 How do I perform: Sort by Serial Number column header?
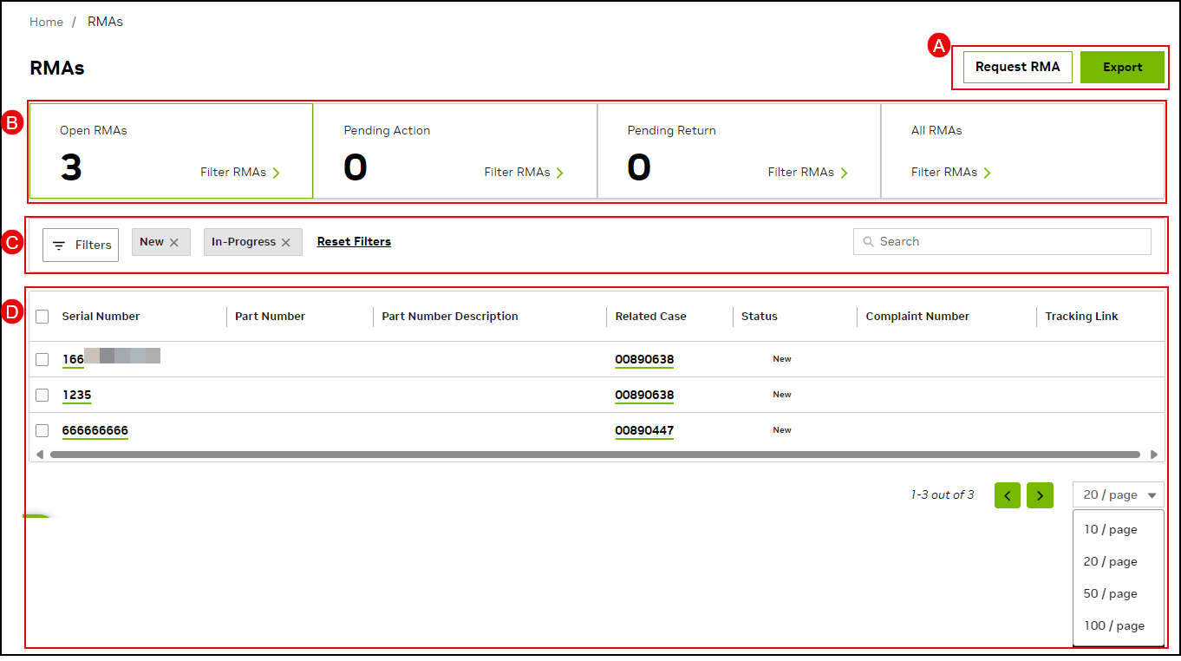(101, 317)
